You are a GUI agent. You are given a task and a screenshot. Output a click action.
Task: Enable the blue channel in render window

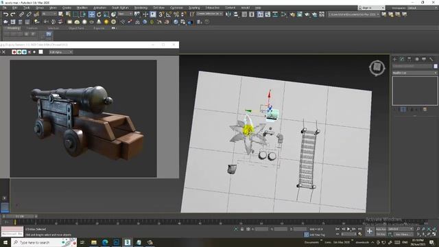coord(25,52)
